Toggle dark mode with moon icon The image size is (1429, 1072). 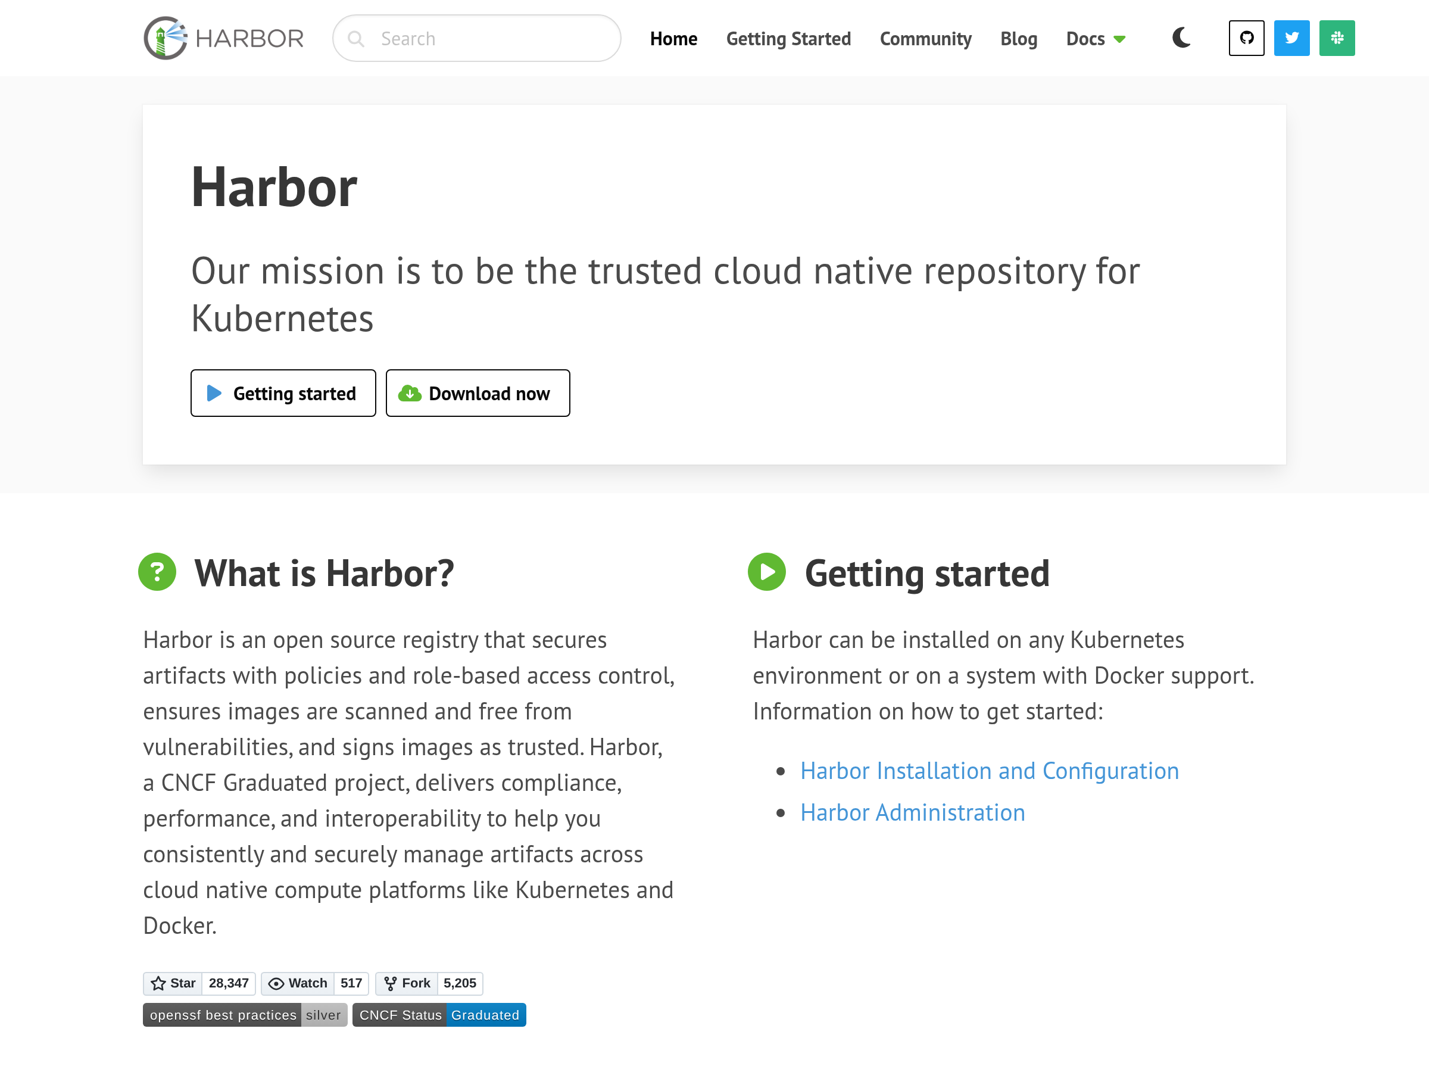(1181, 38)
